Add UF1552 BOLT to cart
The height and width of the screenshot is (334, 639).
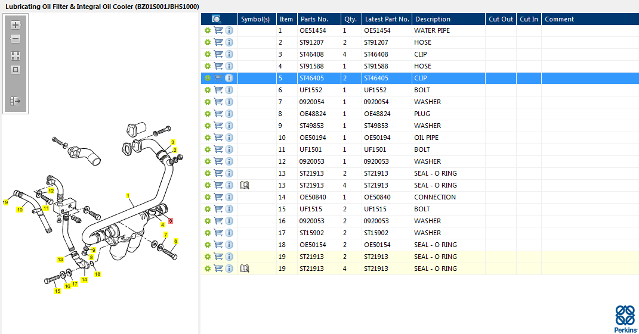pos(218,89)
